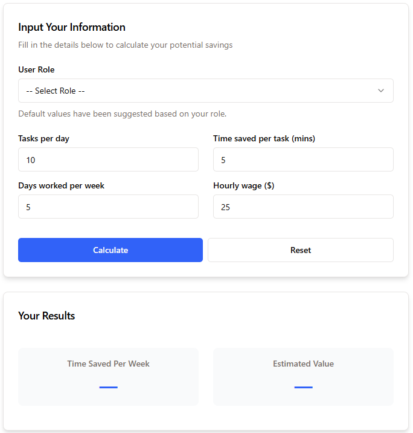This screenshot has width=413, height=433.
Task: Click the Days worked per week label
Action: (61, 185)
